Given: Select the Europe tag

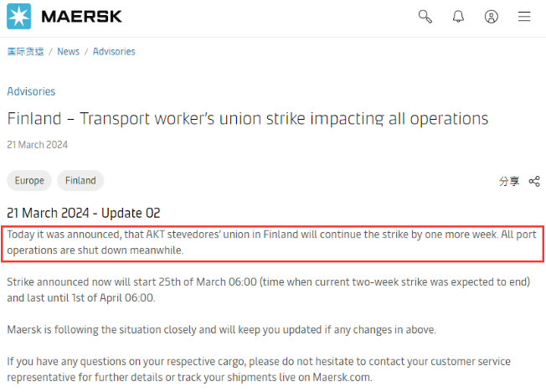Looking at the screenshot, I should [29, 180].
